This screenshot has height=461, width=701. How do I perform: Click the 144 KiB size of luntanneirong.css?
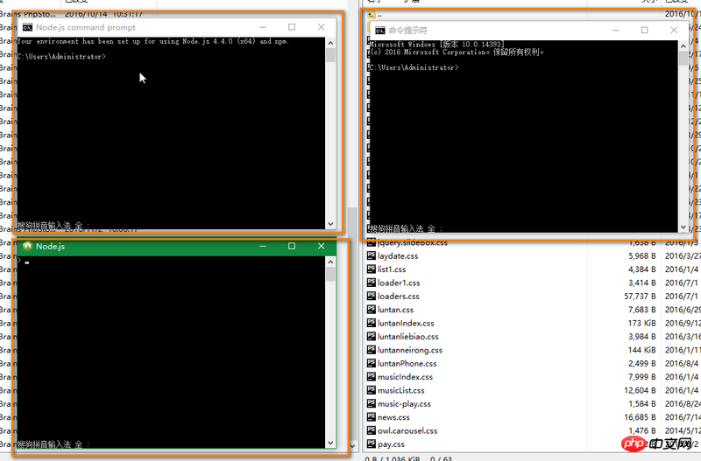pos(642,350)
